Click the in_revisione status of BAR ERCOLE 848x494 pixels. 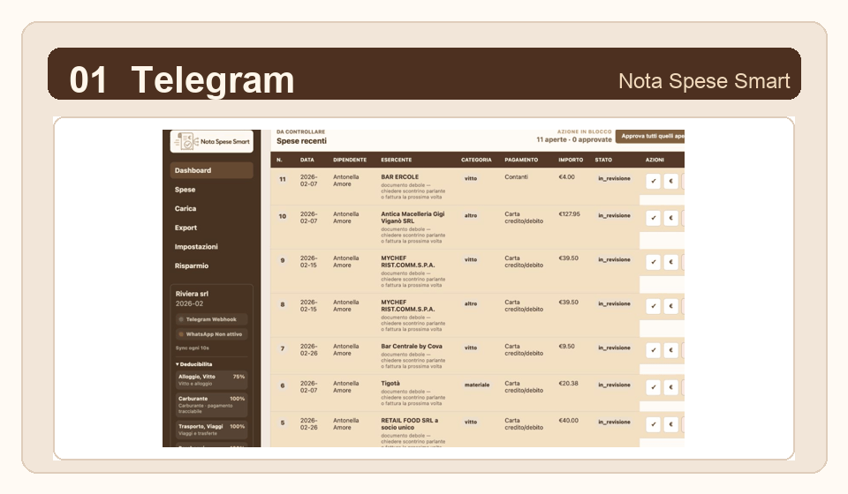(x=615, y=179)
